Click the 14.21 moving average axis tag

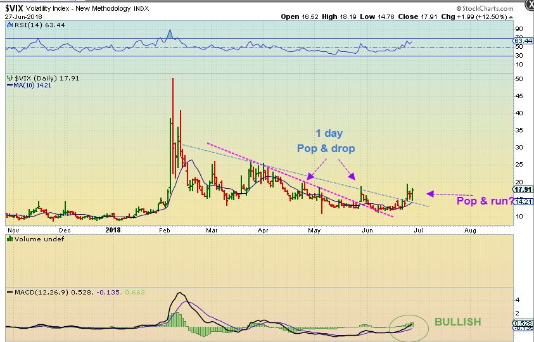523,201
